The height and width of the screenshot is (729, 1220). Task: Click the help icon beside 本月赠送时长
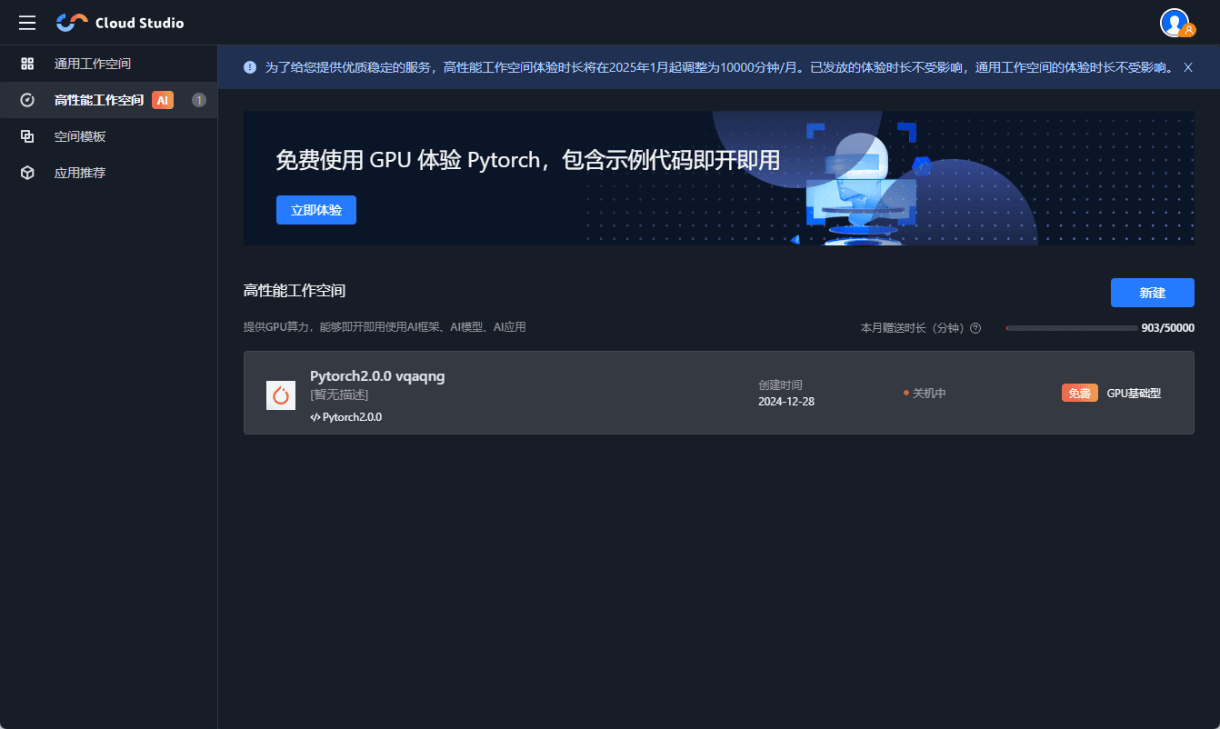coord(975,328)
